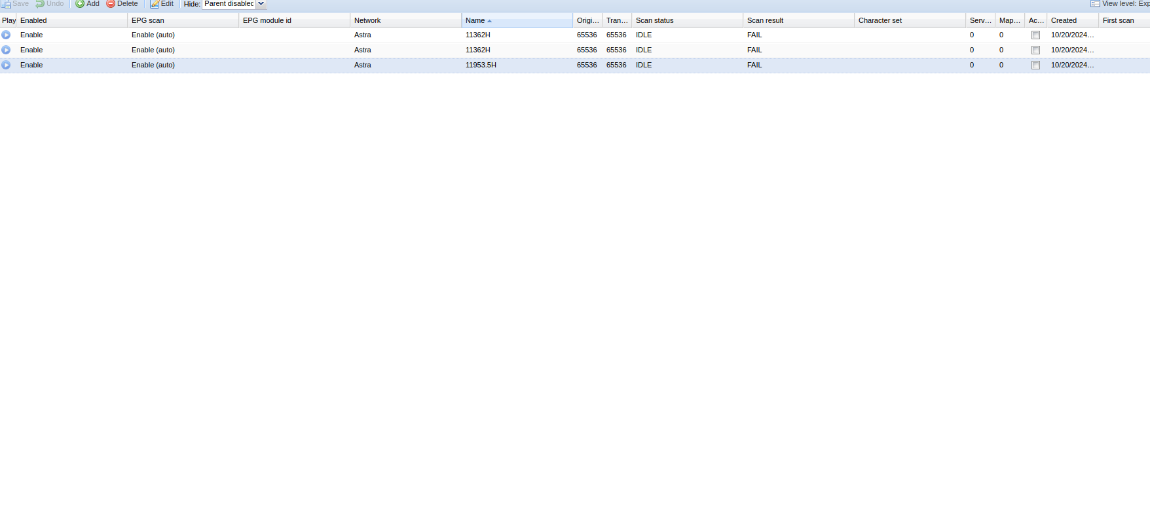Click Enable (auto) in 11953.5H row
The image size is (1150, 527).
pyautogui.click(x=183, y=65)
